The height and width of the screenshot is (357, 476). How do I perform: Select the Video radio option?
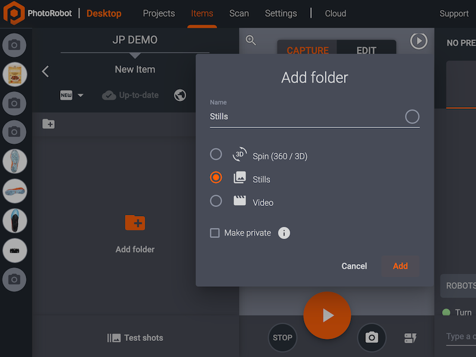pos(216,201)
